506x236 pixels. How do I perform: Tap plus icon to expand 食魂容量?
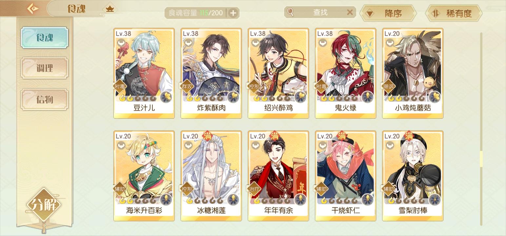(x=233, y=13)
